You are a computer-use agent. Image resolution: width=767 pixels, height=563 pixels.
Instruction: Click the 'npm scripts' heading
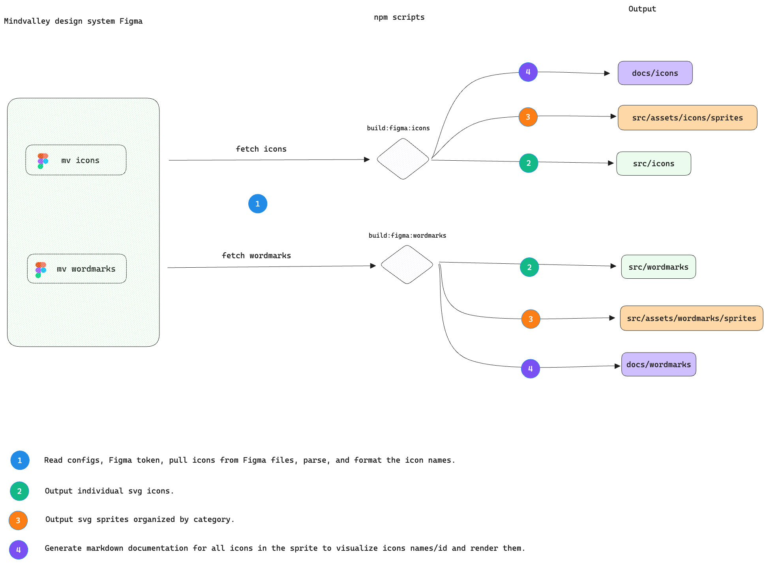[x=399, y=17]
